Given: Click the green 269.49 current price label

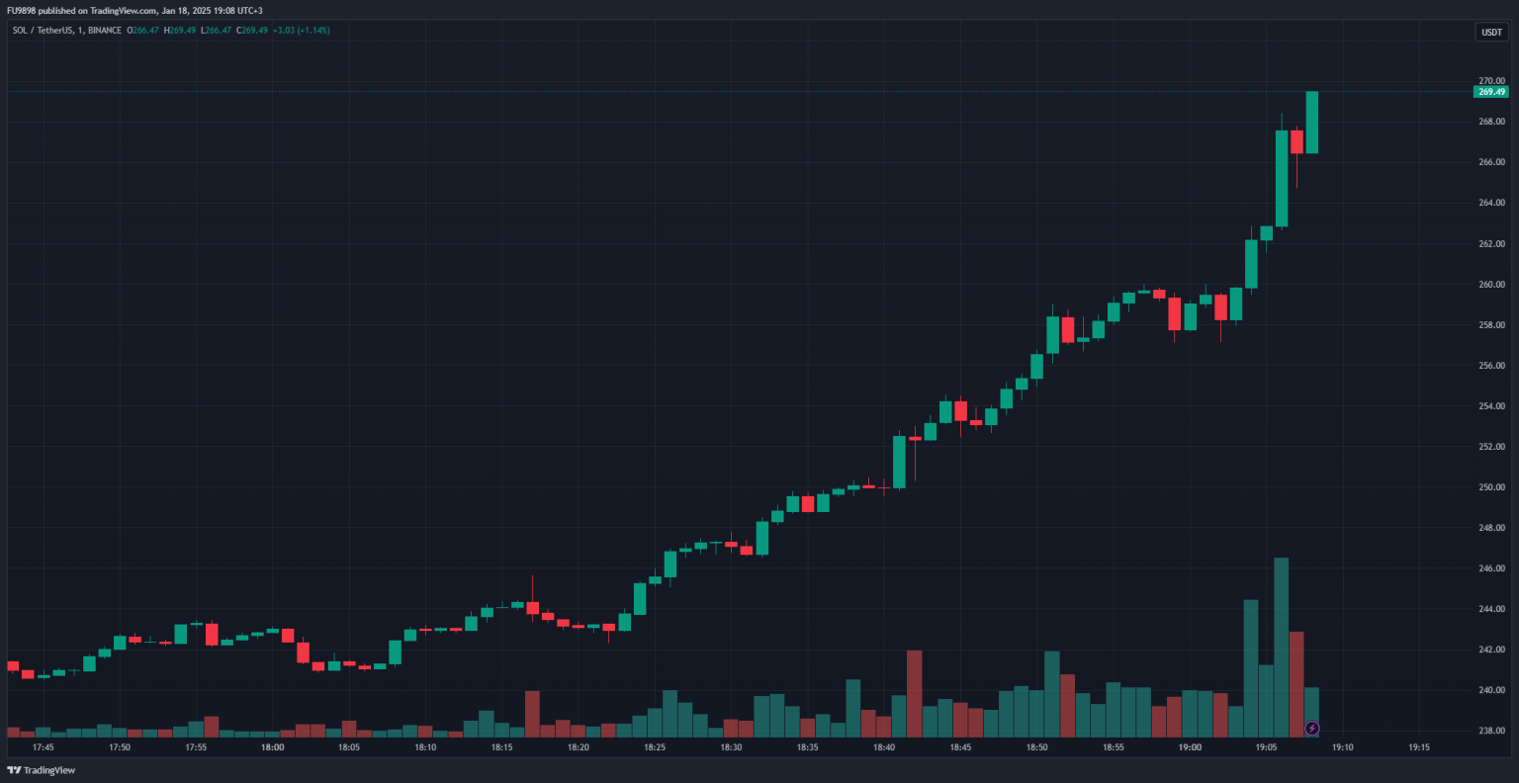Looking at the screenshot, I should tap(1491, 92).
